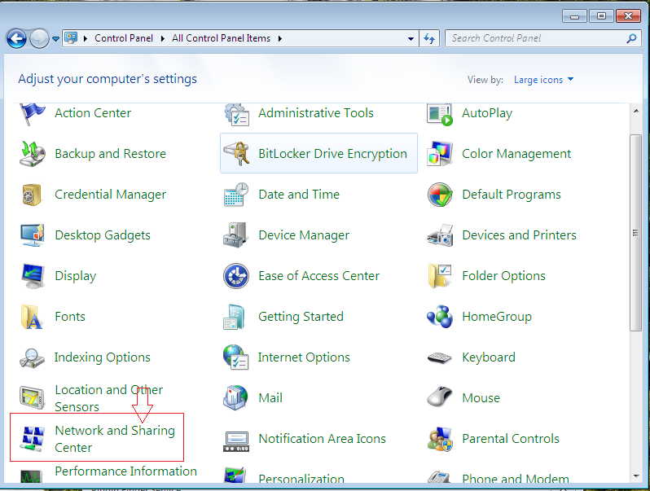This screenshot has height=491, width=650.
Task: Expand the arrow before Control Panel breadcrumb
Action: pyautogui.click(x=86, y=38)
